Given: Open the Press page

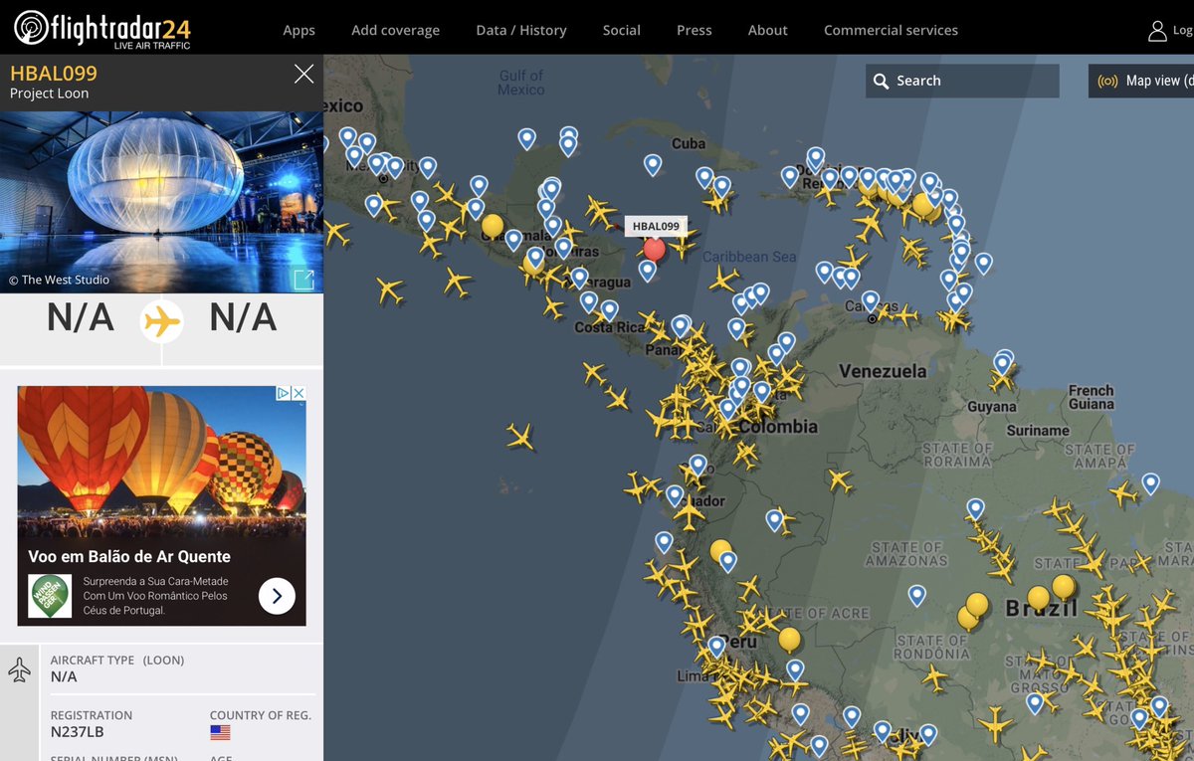Looking at the screenshot, I should [x=695, y=30].
